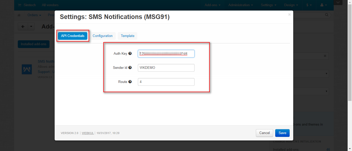Expand the dropdown next to back arrow
This screenshot has width=352, height=151.
tap(31, 26)
